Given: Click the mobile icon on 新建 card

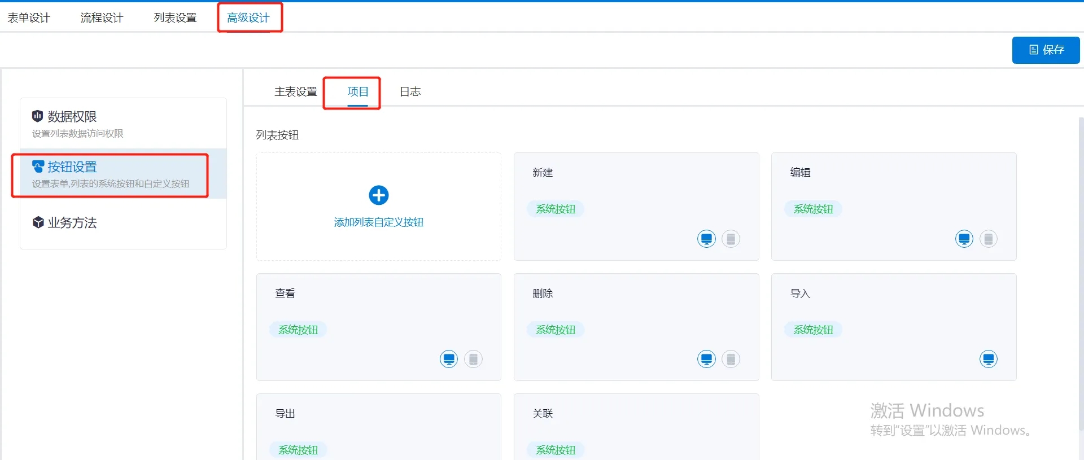Looking at the screenshot, I should 731,239.
